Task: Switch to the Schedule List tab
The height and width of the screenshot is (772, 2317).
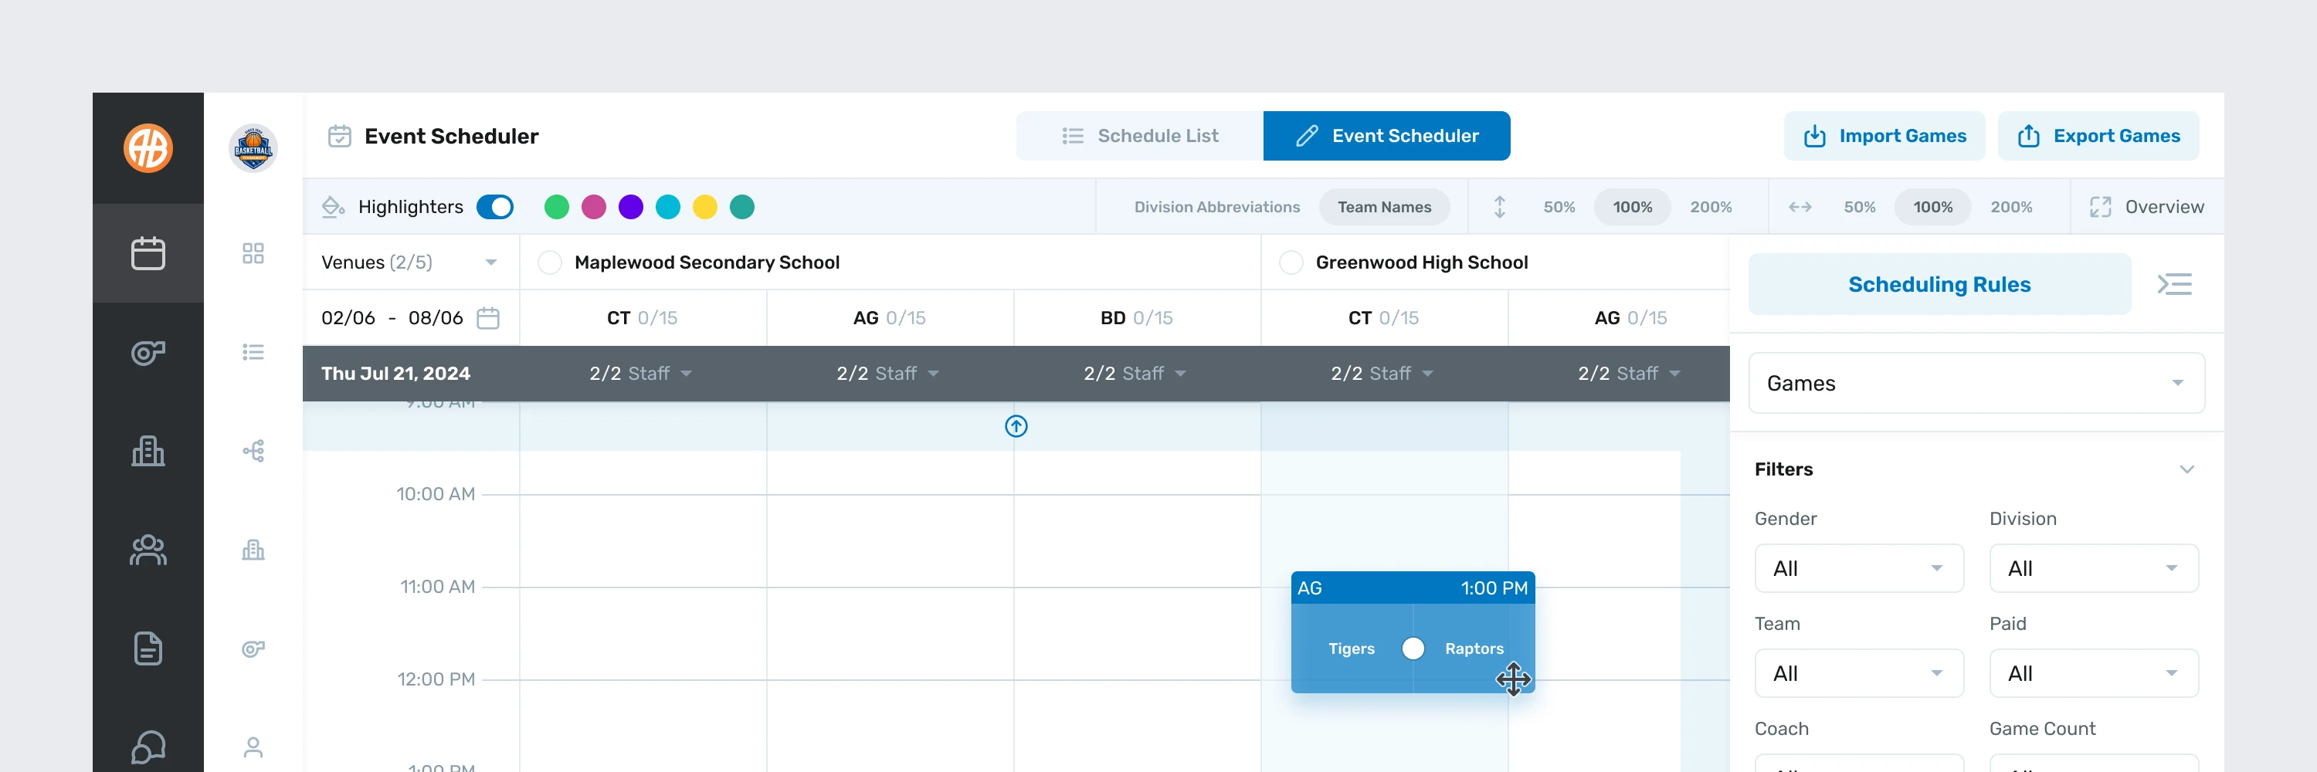Action: tap(1140, 136)
